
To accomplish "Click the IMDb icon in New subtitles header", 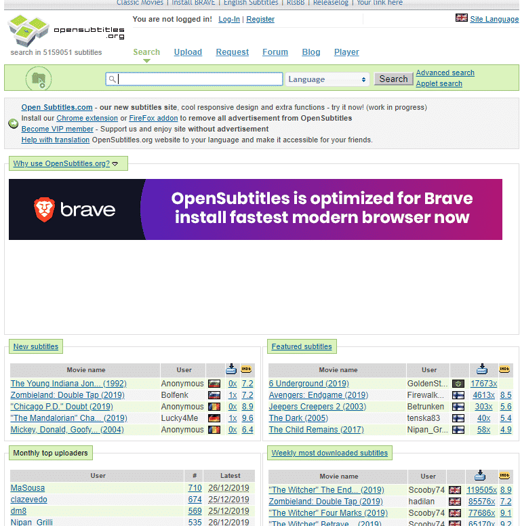I will (x=247, y=369).
